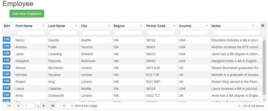Sort by the Region column header

(119, 26)
